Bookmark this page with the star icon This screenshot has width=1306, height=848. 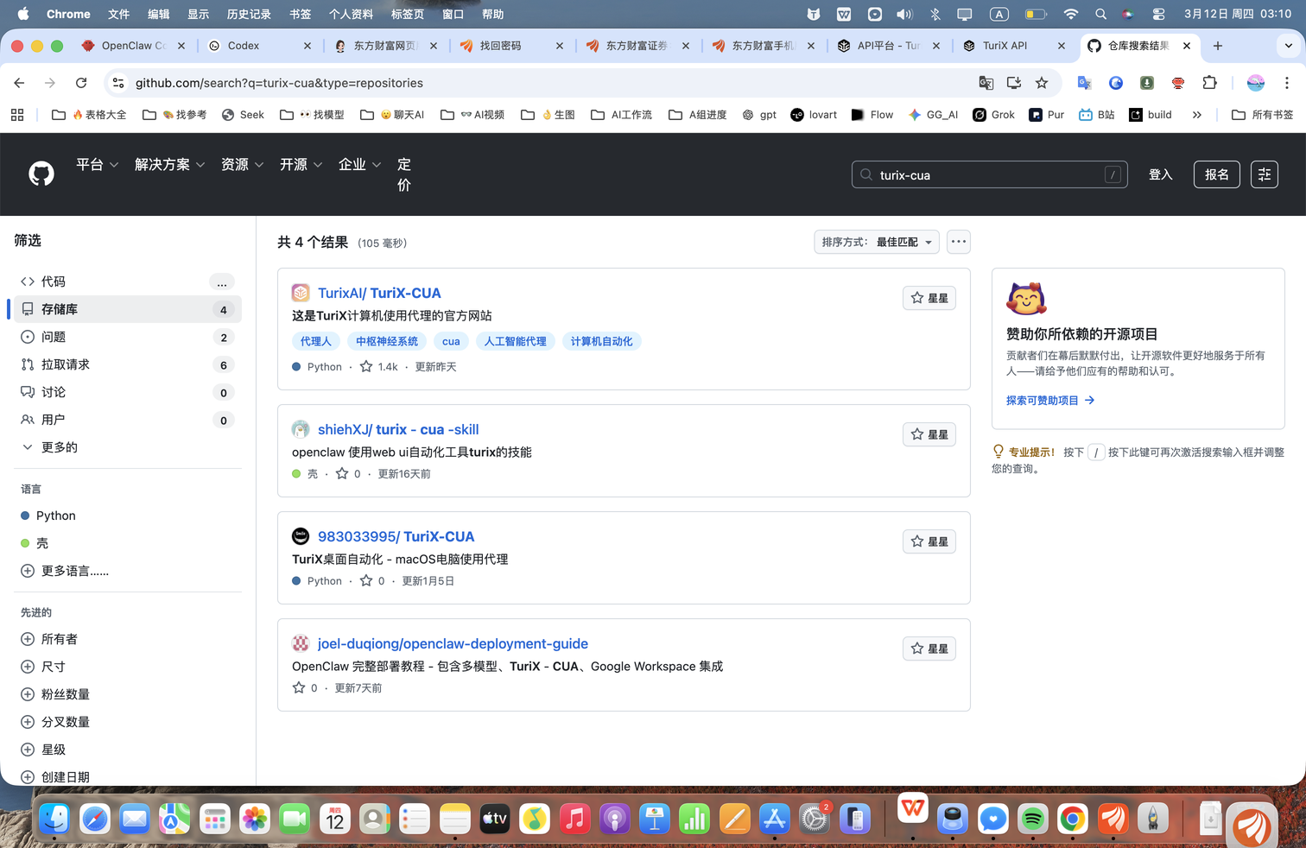[1042, 83]
